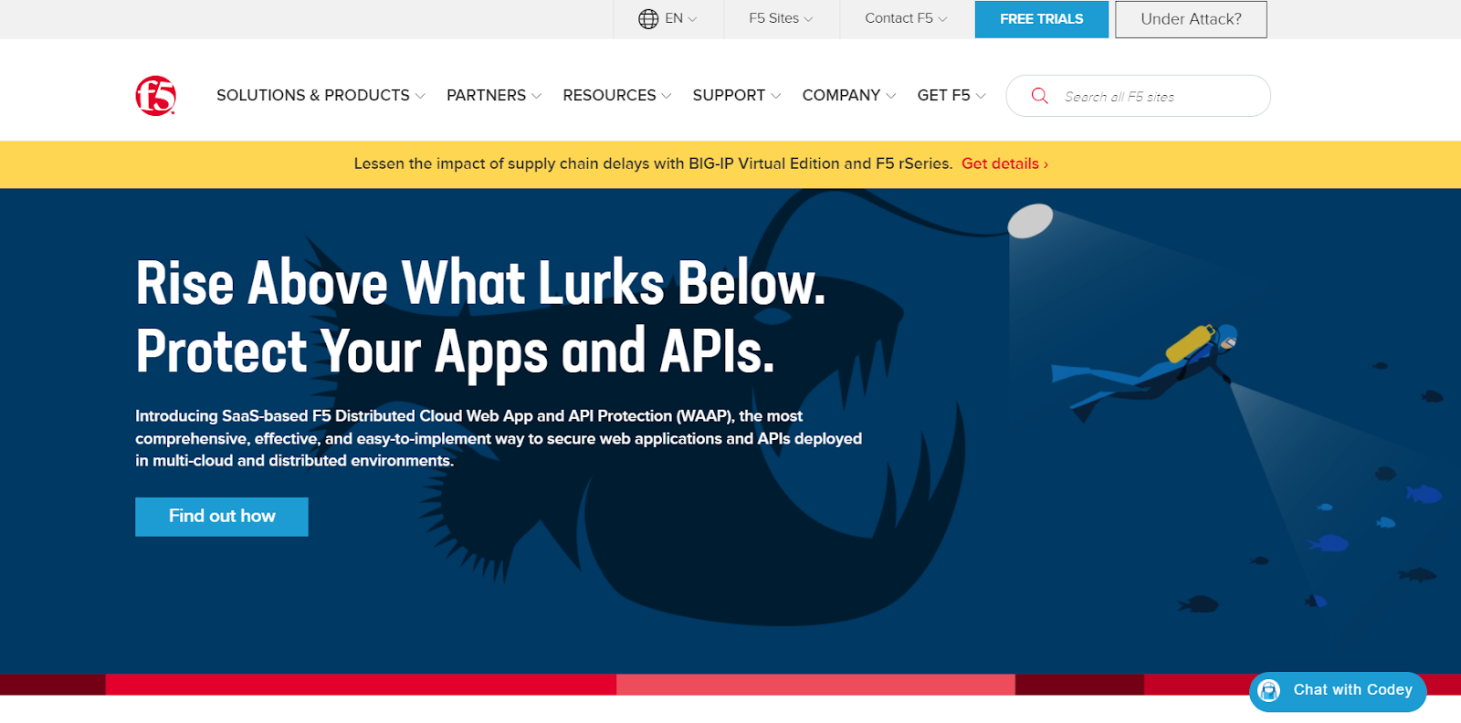Select the bright red carousel segment

coord(361,685)
